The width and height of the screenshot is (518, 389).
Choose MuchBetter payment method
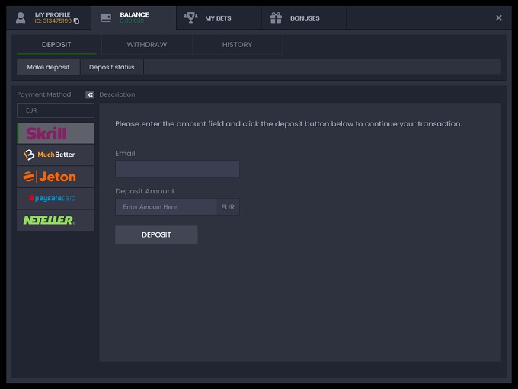click(x=56, y=155)
